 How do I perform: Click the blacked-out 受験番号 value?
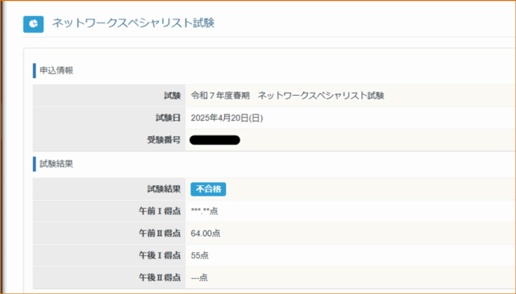(215, 140)
